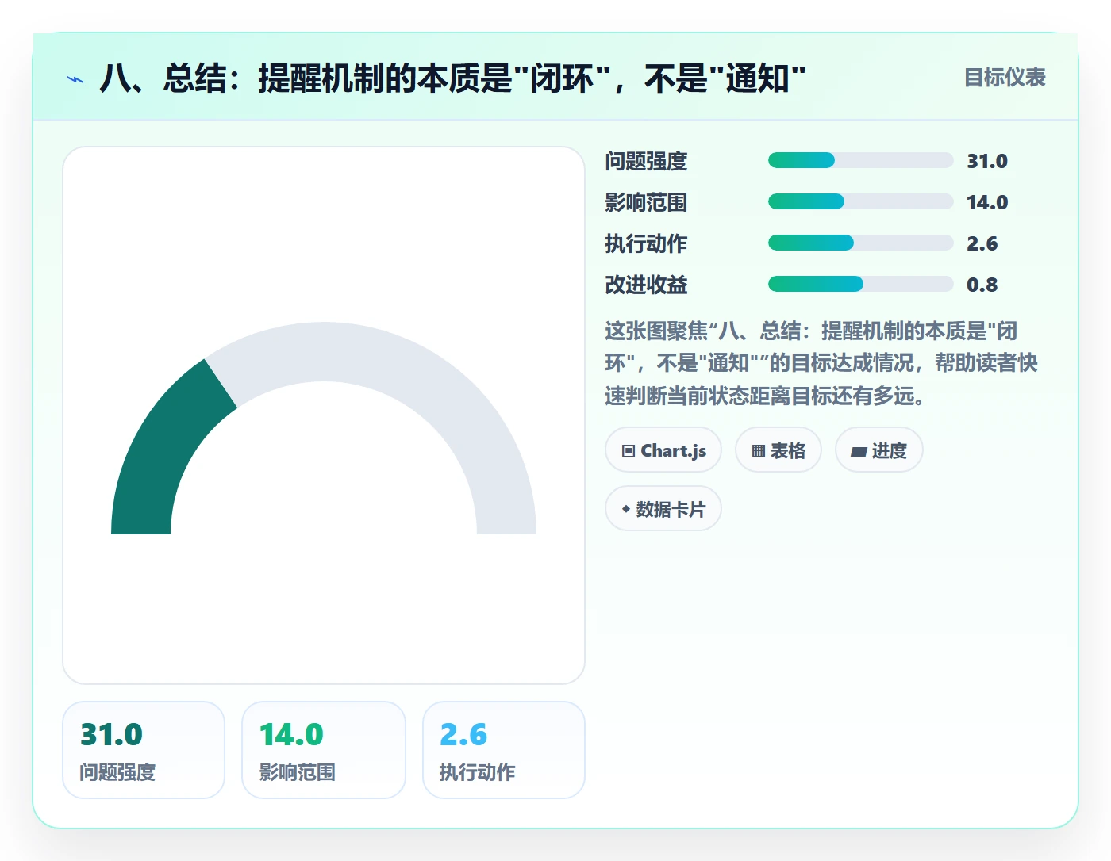
Task: Select the 进度 tag chip
Action: pos(878,450)
